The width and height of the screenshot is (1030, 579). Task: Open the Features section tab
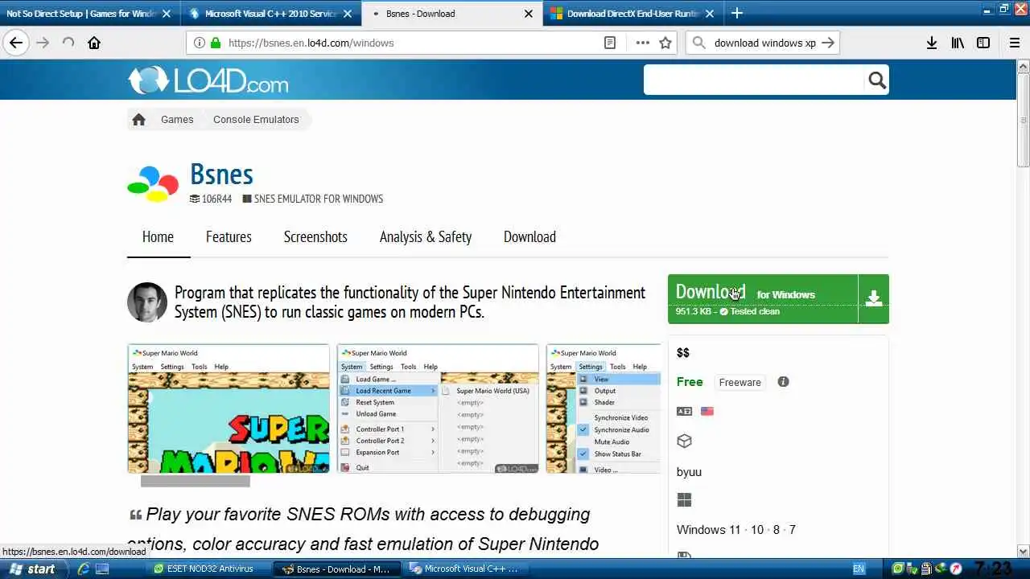(x=229, y=236)
